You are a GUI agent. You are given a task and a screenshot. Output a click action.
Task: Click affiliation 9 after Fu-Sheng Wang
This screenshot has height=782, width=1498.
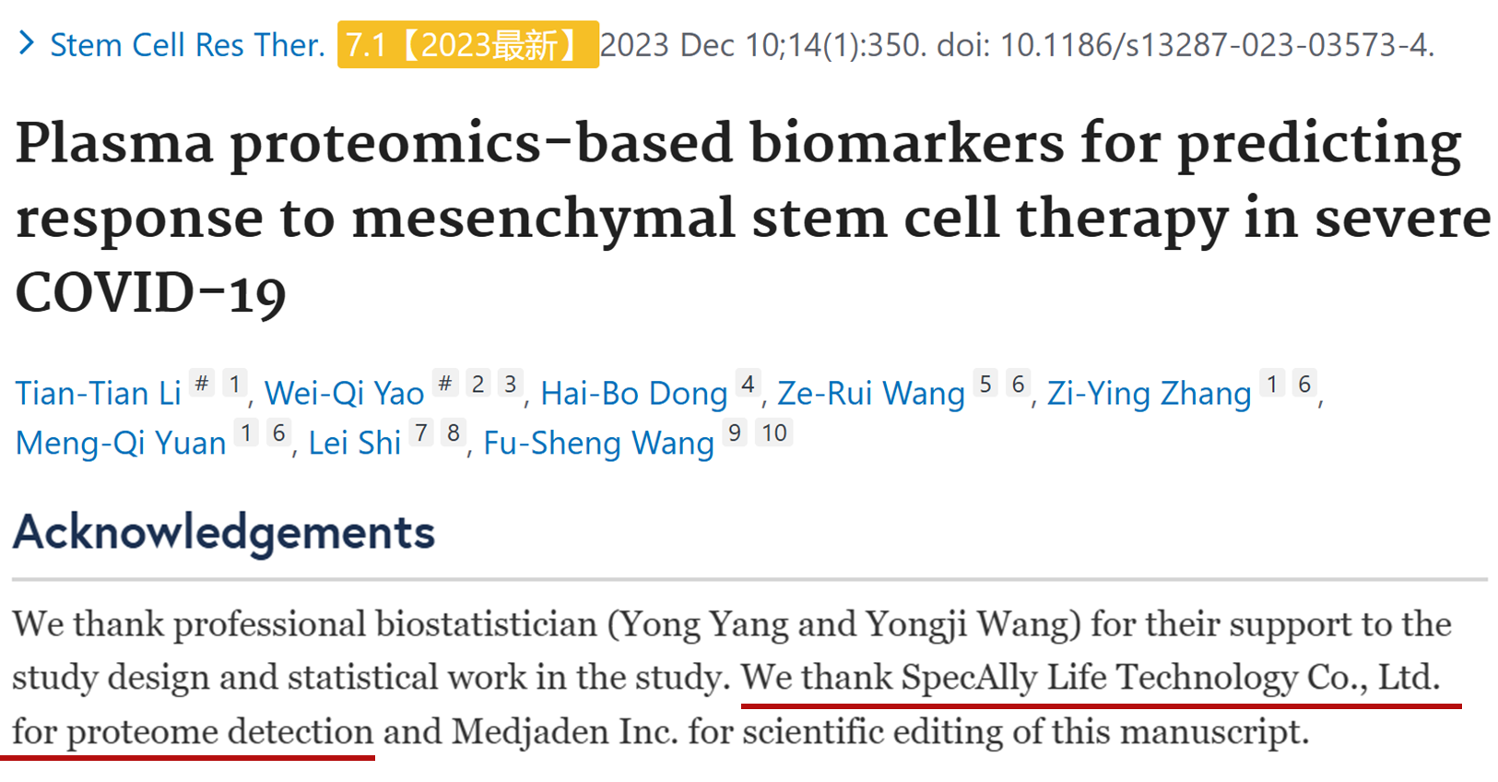pyautogui.click(x=735, y=432)
